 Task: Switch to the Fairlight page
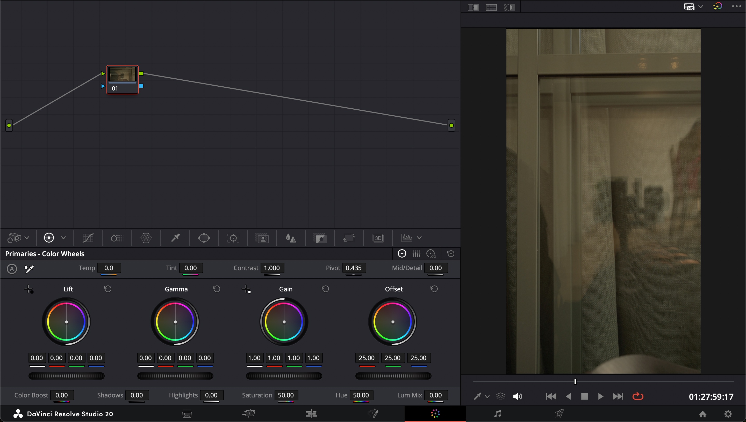coord(498,413)
